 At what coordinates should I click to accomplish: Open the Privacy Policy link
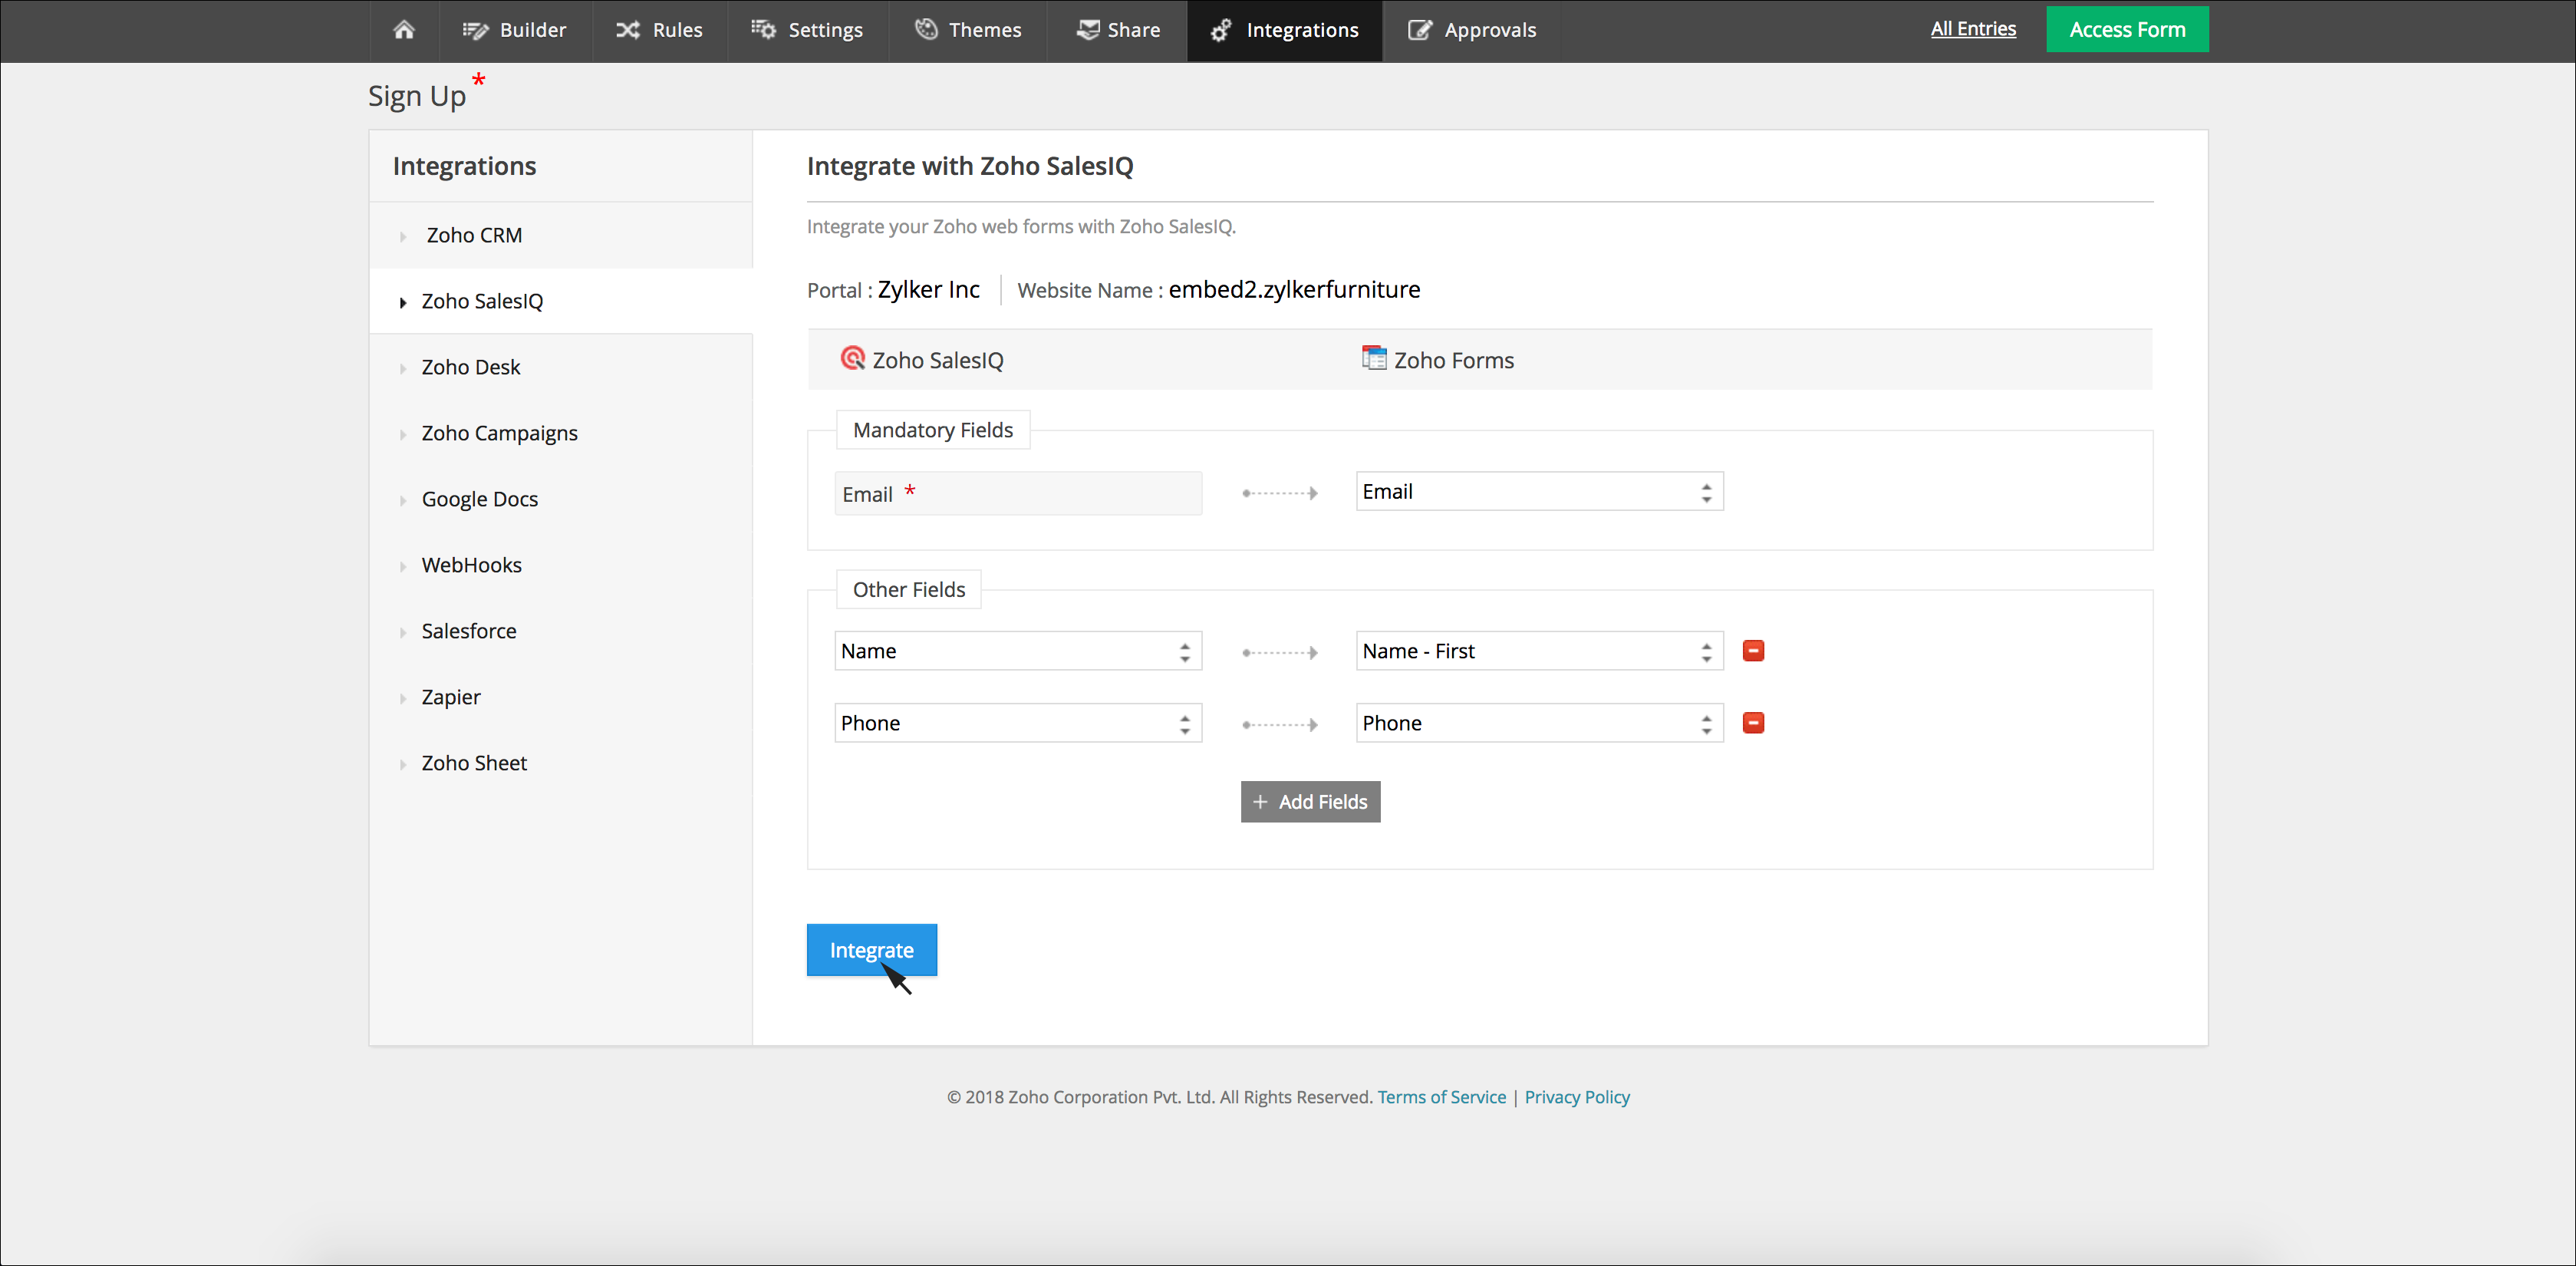pyautogui.click(x=1577, y=1097)
